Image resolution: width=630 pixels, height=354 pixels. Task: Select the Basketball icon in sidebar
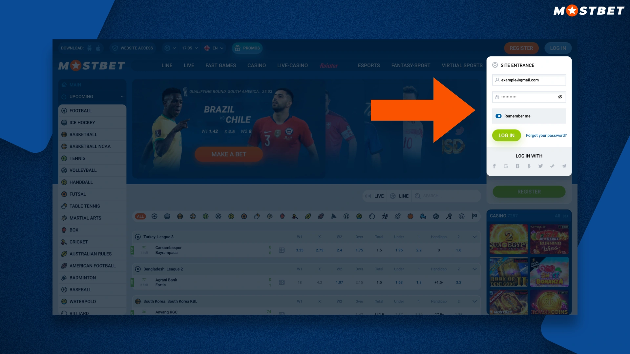(x=64, y=134)
